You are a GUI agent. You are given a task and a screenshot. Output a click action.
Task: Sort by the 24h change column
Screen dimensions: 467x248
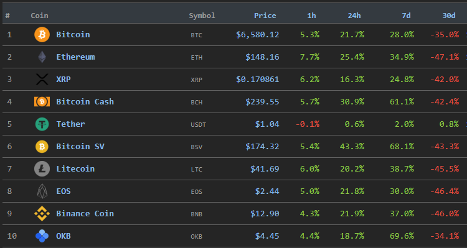(354, 16)
